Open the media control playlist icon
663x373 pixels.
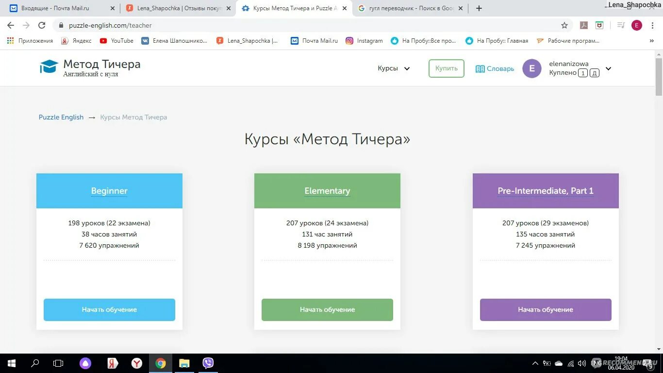point(620,25)
